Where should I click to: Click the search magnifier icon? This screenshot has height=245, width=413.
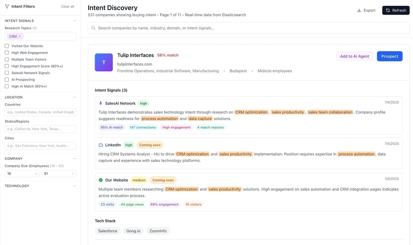click(x=93, y=28)
